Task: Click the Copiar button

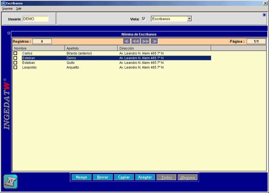Action: (124, 177)
